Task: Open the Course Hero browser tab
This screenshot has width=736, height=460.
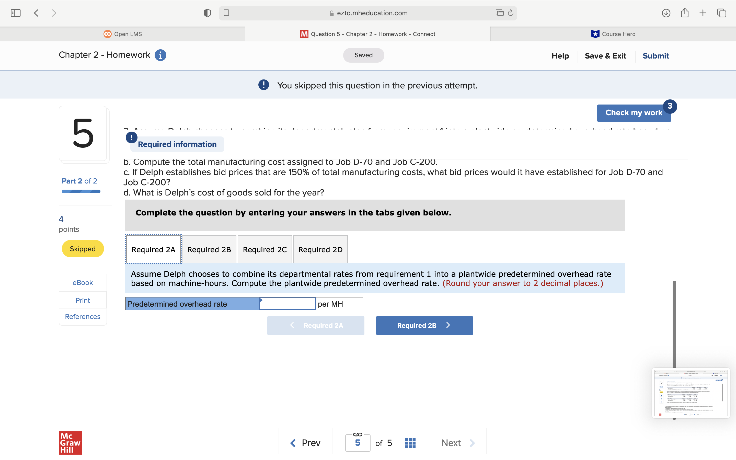Action: [613, 34]
